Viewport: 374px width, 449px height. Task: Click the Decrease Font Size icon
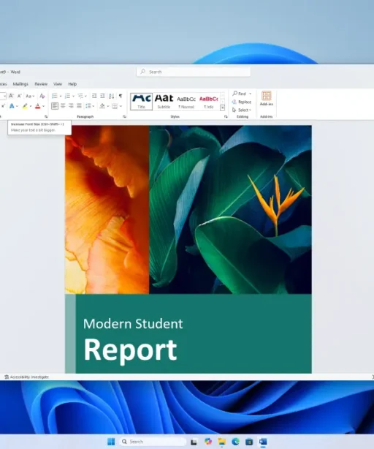tap(20, 96)
